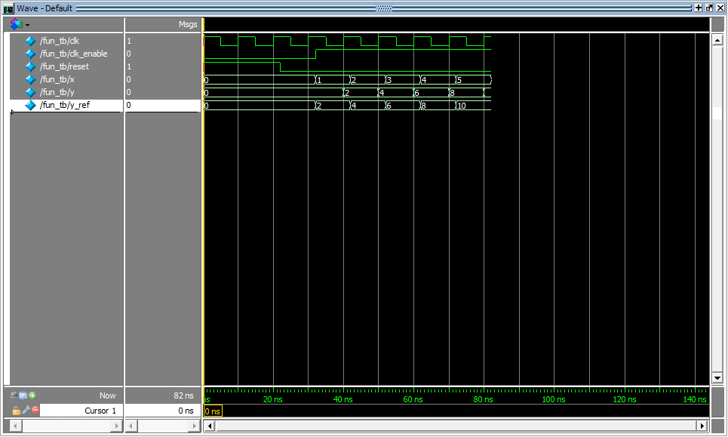The image size is (728, 437).
Task: Toggle short names icon in cursor pane
Action: point(14,395)
